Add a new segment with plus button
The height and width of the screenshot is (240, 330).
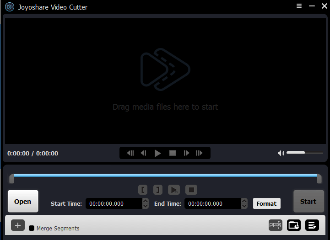(x=18, y=225)
